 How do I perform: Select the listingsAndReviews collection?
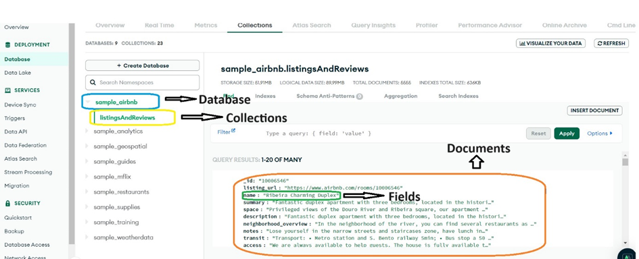click(128, 118)
